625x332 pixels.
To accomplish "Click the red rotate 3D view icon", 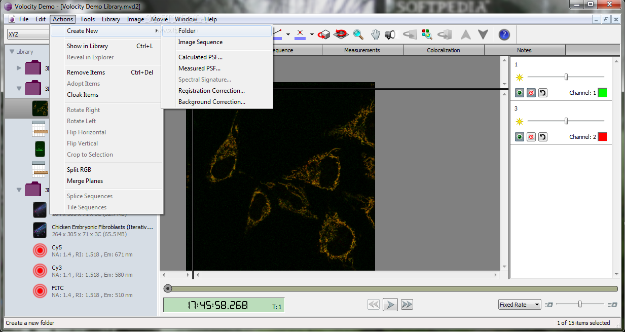I will tap(342, 34).
